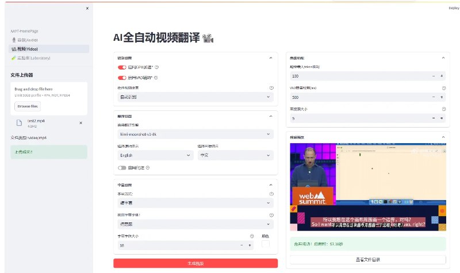Show help next to the proxy toggle
The image size is (460, 273).
148,168
